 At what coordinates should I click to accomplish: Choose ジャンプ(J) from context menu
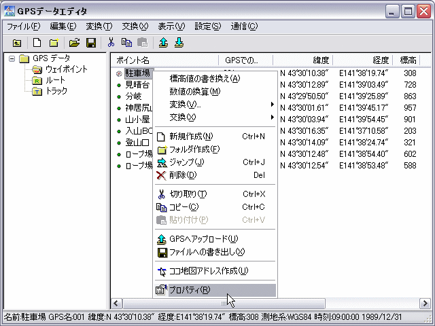pos(215,162)
